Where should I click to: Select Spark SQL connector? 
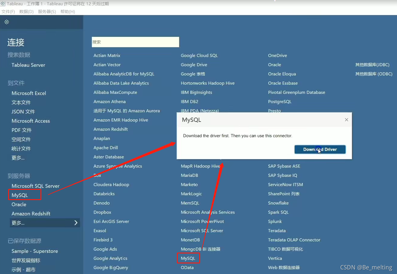click(278, 212)
